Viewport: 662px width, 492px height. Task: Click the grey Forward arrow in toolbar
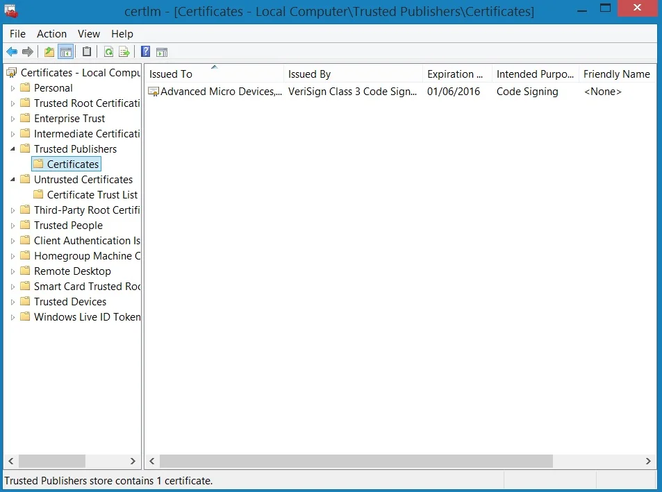28,52
